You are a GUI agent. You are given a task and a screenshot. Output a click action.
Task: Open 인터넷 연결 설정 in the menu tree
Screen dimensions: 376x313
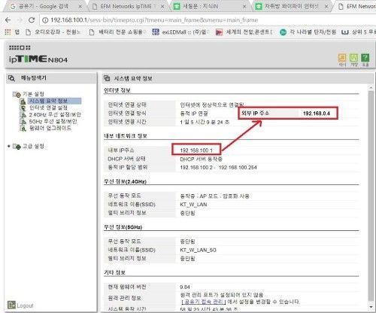click(48, 108)
